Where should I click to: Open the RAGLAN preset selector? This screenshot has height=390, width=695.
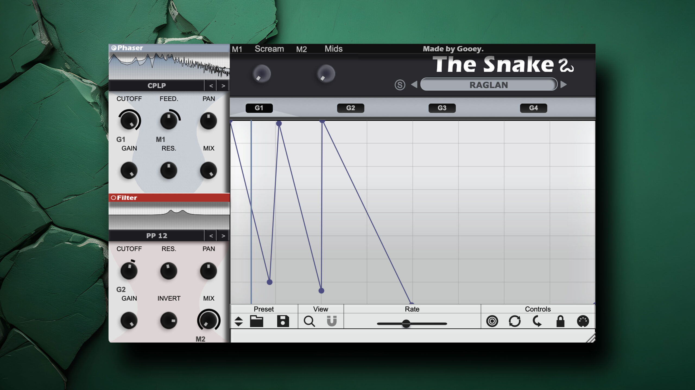click(489, 85)
